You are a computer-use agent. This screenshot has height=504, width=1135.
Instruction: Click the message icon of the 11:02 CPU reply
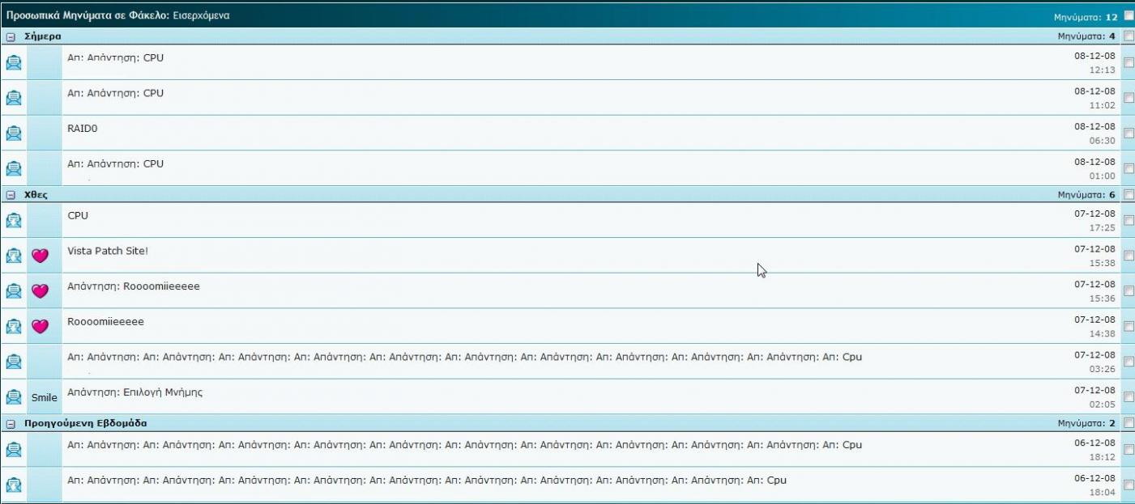tap(14, 98)
